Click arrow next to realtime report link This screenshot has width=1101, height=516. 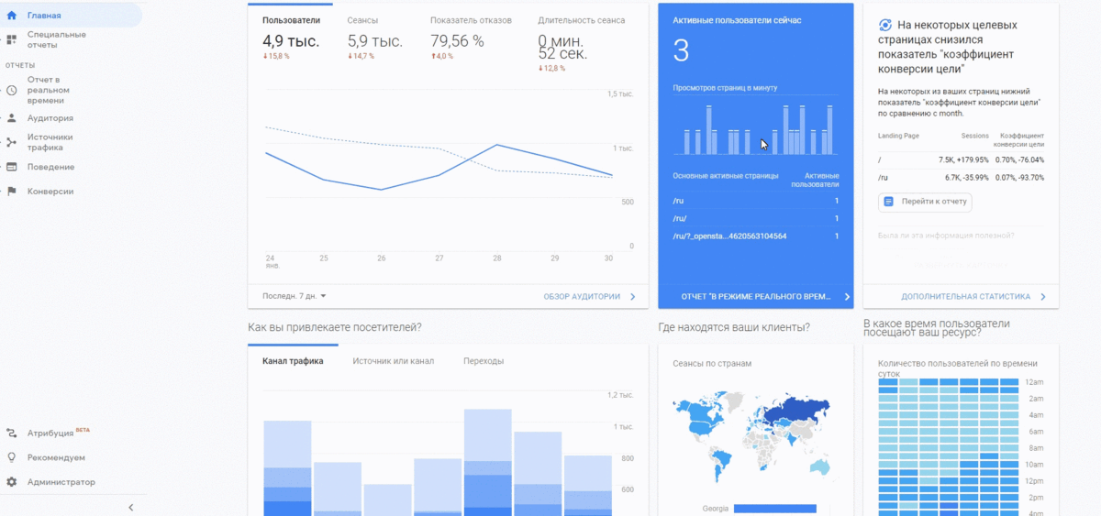click(x=846, y=297)
